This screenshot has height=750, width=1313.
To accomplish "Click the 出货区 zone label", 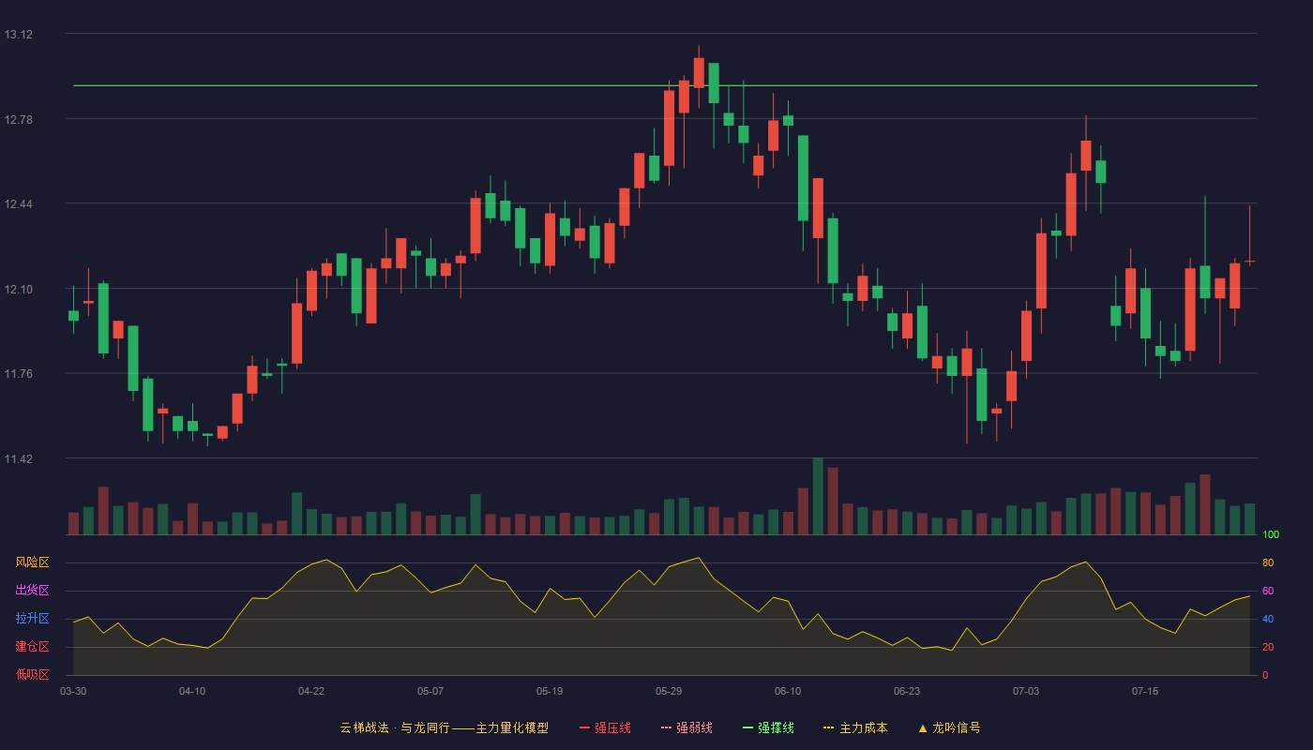I will click(x=32, y=591).
